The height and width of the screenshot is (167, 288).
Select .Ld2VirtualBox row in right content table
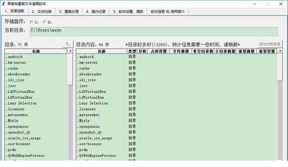tap(177, 92)
